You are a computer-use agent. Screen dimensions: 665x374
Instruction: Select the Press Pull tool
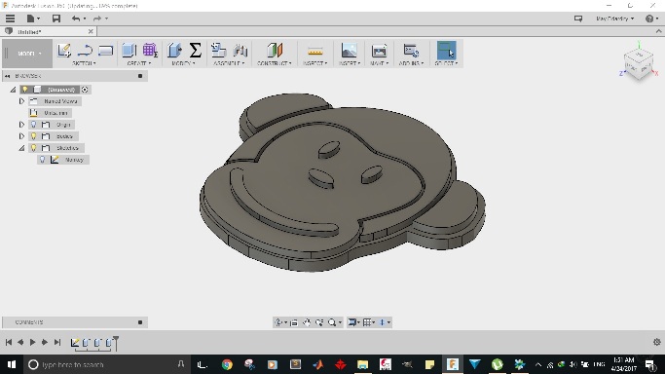tap(174, 50)
